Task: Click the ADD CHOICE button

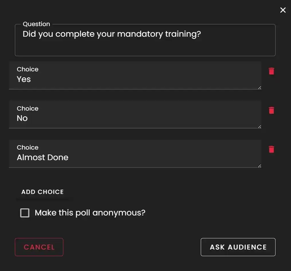Action: coord(42,192)
